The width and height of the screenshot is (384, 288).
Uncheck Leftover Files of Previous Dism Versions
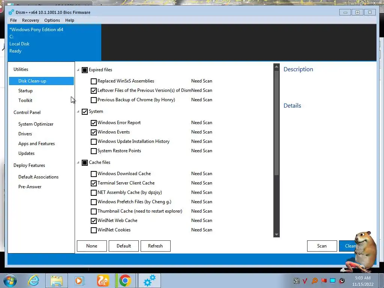pyautogui.click(x=93, y=91)
